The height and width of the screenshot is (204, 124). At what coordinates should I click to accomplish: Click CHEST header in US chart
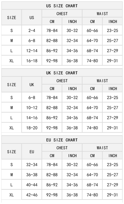click(62, 14)
